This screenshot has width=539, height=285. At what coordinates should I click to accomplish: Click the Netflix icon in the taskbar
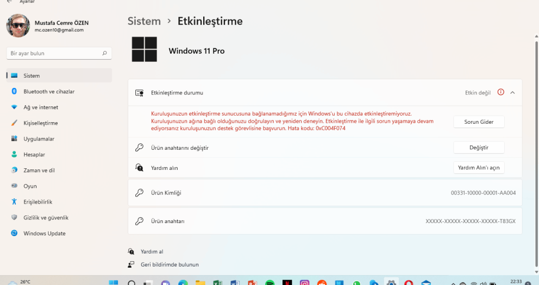coord(287,283)
